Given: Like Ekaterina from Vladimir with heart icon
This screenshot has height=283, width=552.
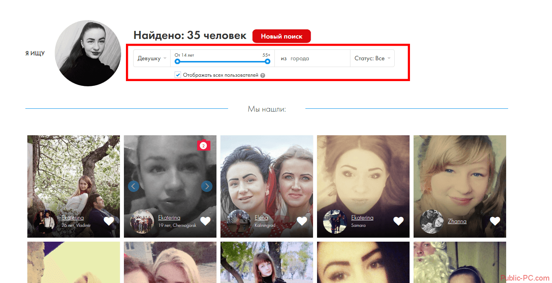Looking at the screenshot, I should (109, 221).
